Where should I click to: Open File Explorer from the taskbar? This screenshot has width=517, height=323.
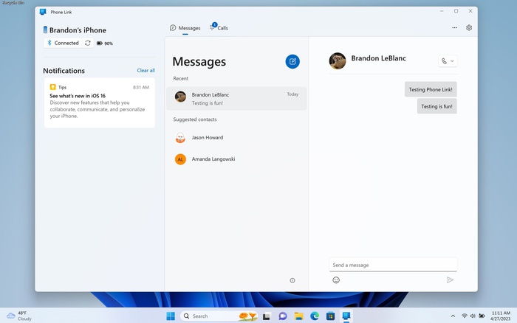298,316
